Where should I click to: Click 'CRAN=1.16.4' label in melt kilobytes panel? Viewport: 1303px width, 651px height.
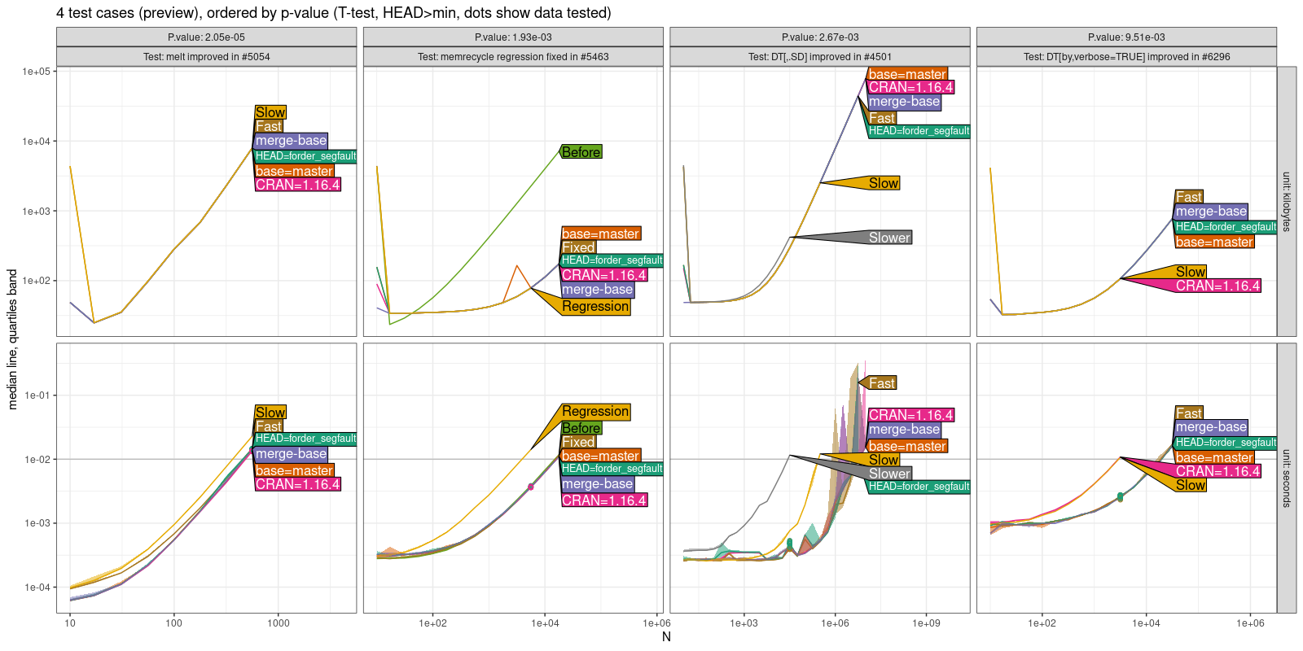[297, 185]
